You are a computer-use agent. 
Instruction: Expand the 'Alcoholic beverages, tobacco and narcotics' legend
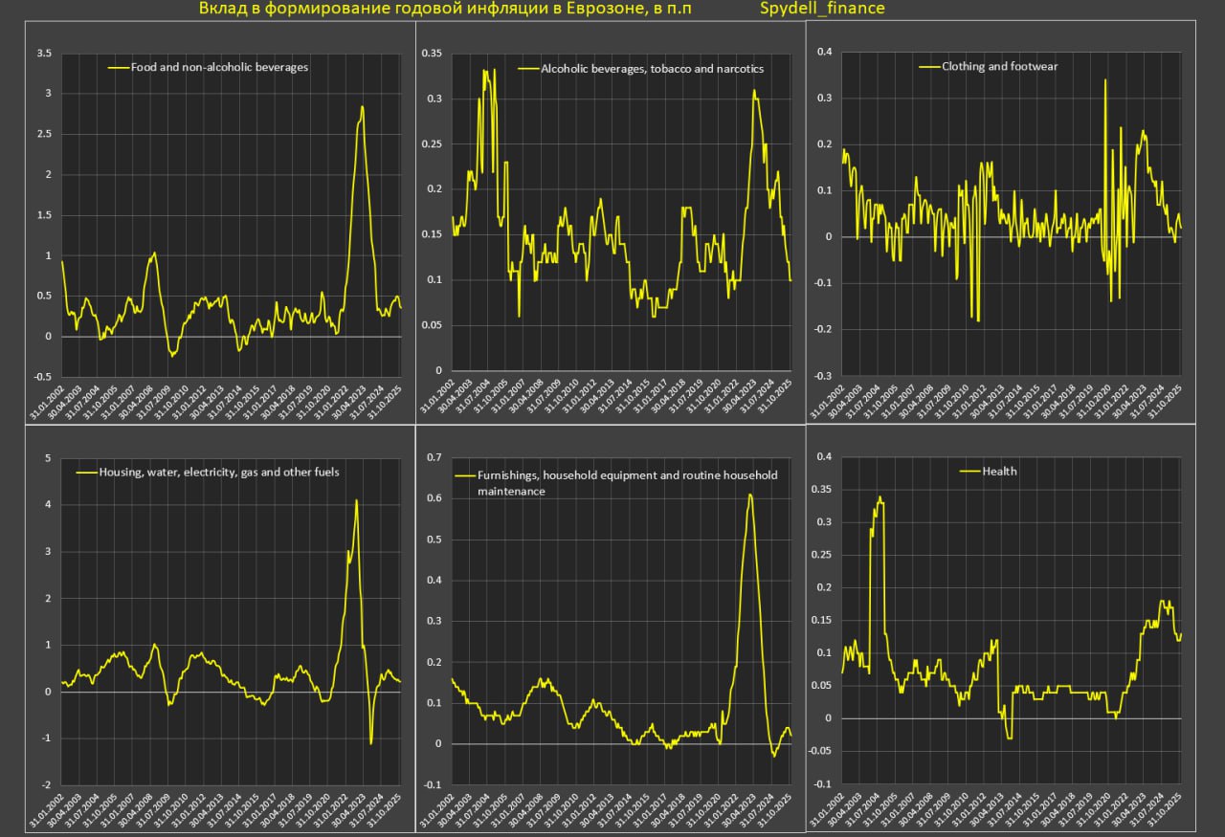point(653,69)
